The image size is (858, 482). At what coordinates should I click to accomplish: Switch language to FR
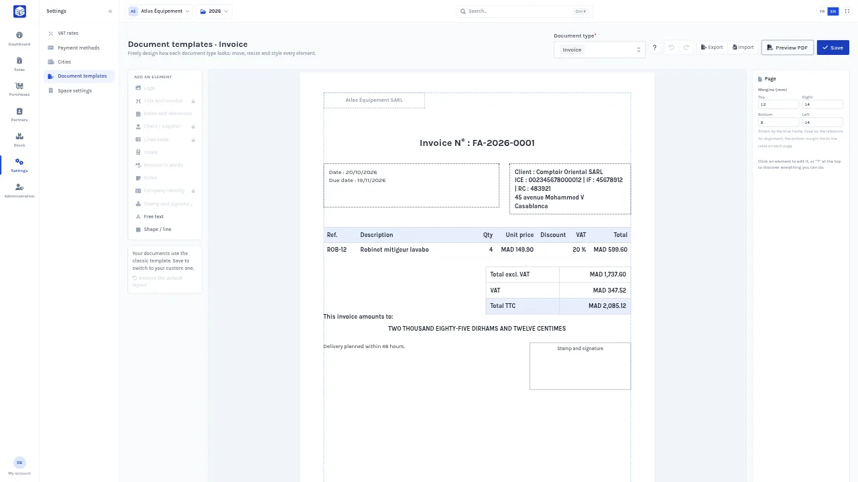(822, 11)
